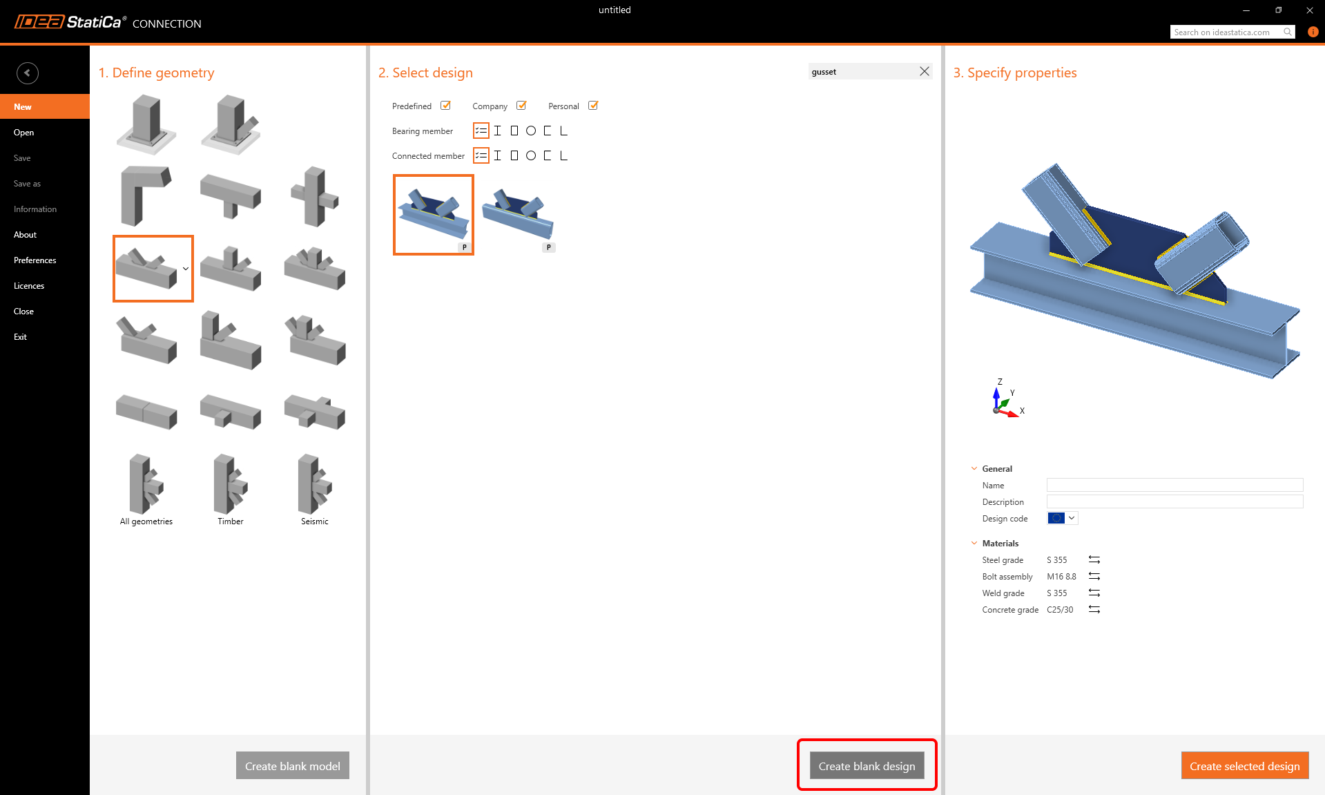Select the second gusset design thumbnail
Viewport: 1325px width, 795px height.
(x=518, y=215)
